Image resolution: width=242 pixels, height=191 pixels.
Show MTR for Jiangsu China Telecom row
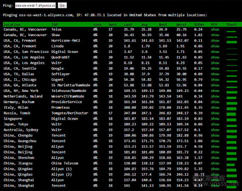215,163
